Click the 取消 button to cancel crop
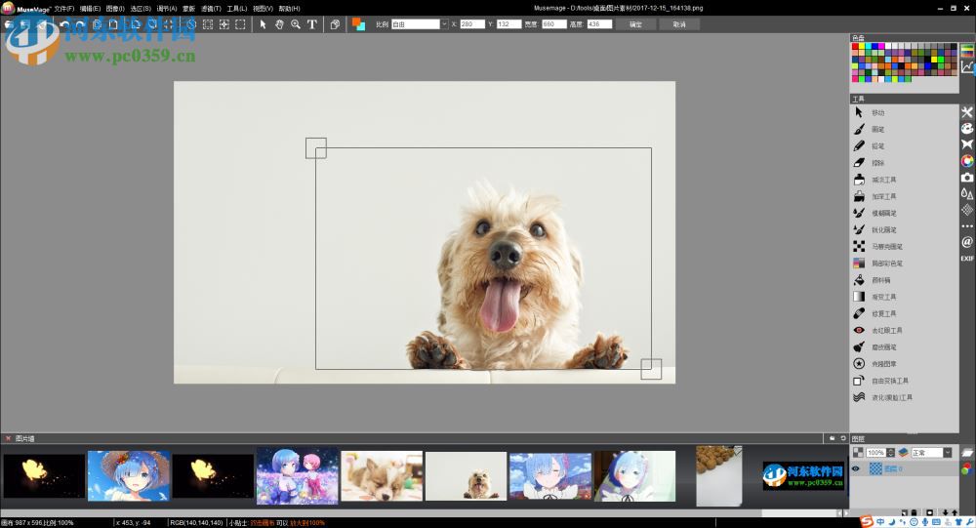The image size is (976, 528). (679, 24)
